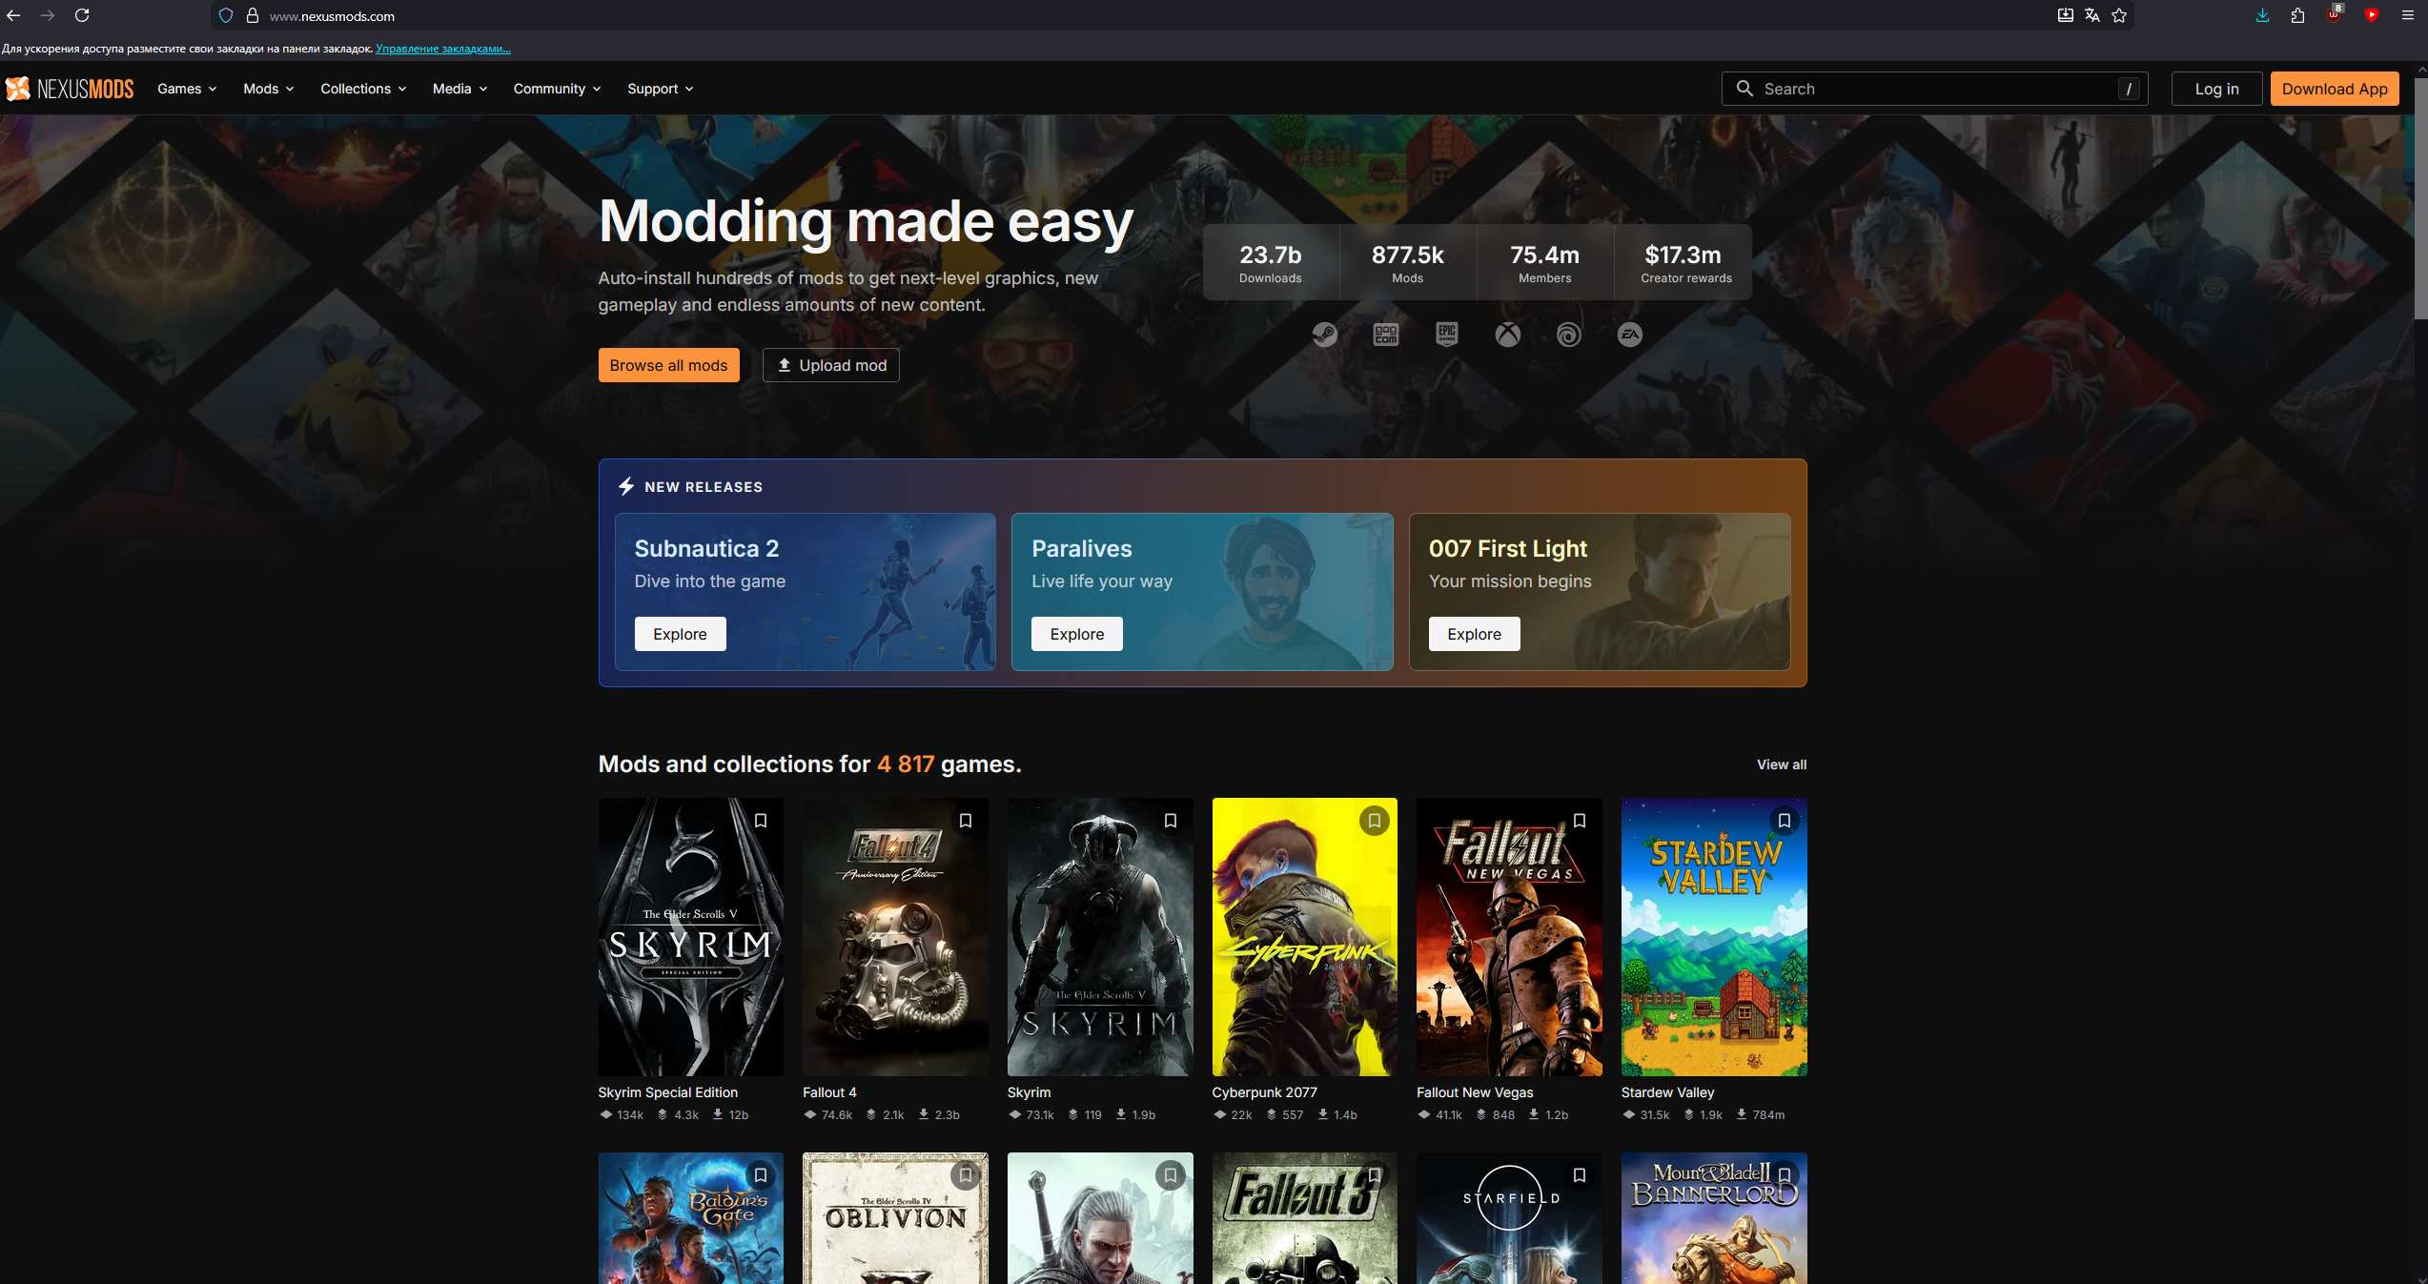Image resolution: width=2428 pixels, height=1284 pixels.
Task: Click the Xbox platform icon
Action: tap(1508, 335)
